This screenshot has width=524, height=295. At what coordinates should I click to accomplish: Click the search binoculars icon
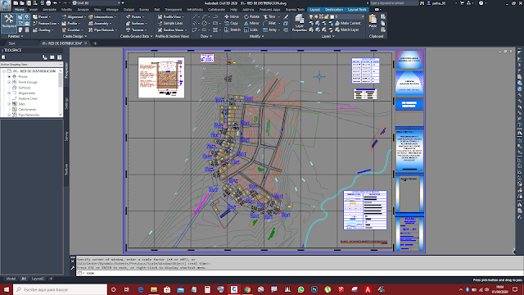(x=422, y=3)
